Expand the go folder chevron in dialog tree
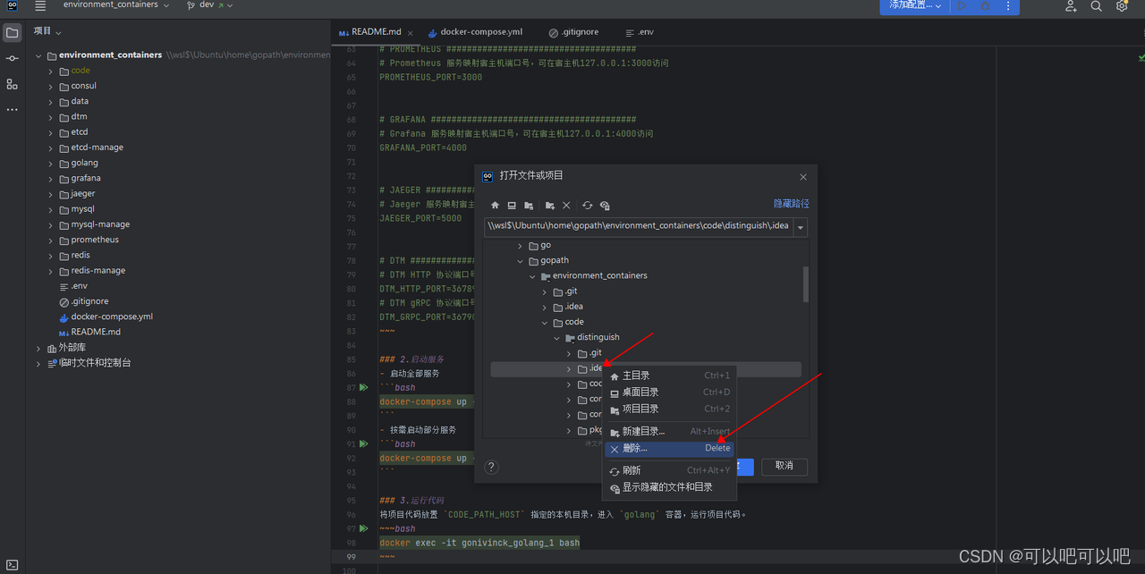This screenshot has width=1145, height=574. [x=521, y=245]
